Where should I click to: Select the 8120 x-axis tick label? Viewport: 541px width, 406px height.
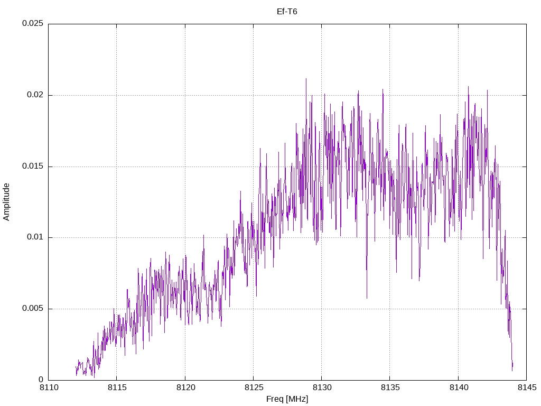185,387
